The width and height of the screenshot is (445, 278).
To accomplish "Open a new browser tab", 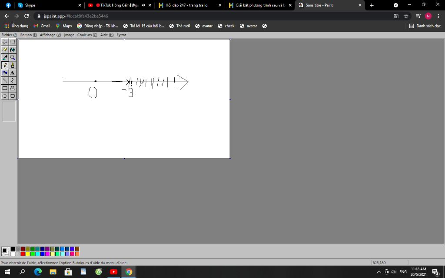I will click(372, 5).
